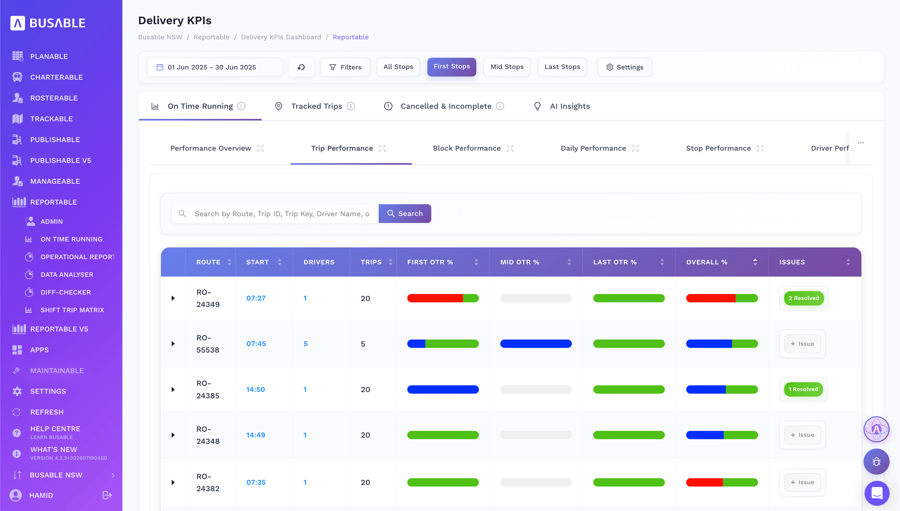Open the bug report floating button

pyautogui.click(x=877, y=462)
